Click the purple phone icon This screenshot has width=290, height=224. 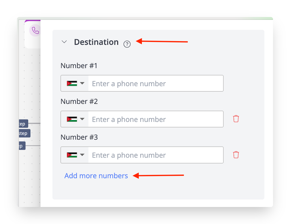coord(35,30)
